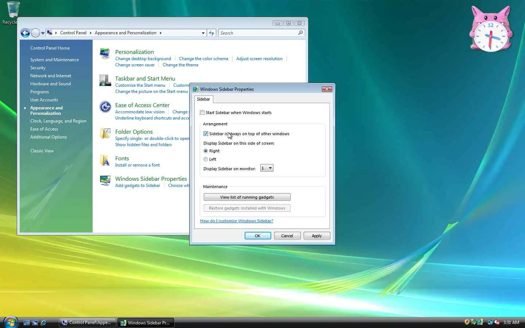Open the Folder Options icon
The image size is (525, 328).
pos(105,133)
